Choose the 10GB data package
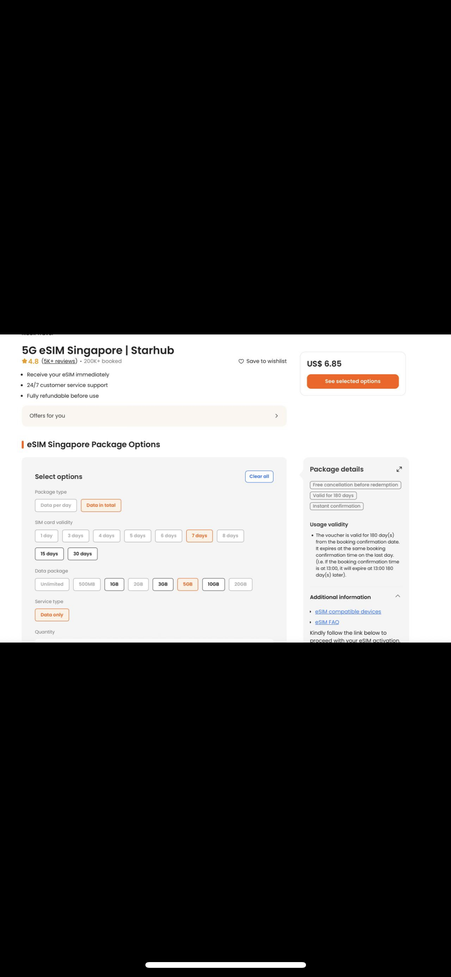 213,584
